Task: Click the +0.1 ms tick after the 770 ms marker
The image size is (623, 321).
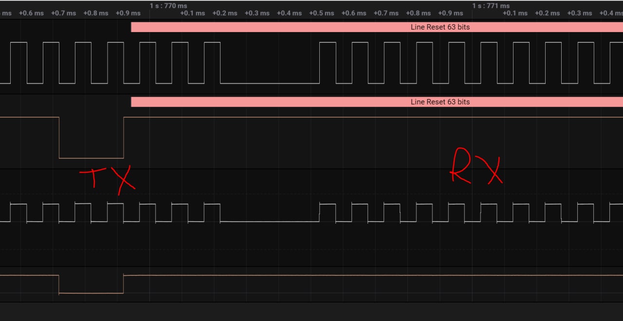Action: 193,13
